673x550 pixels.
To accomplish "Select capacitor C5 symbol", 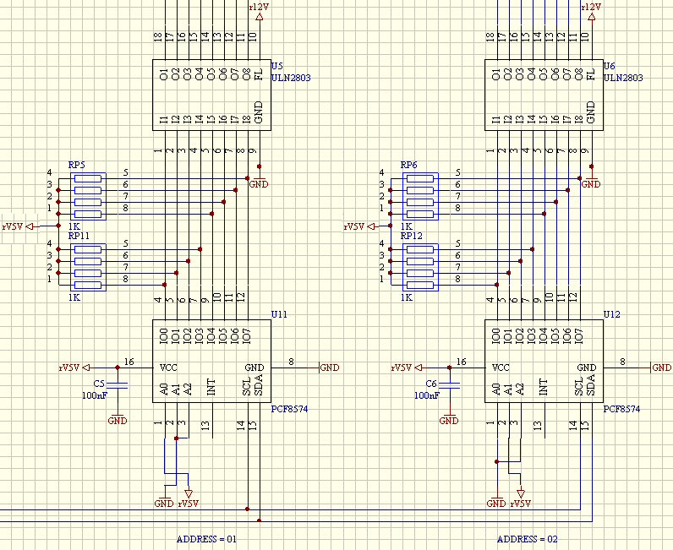I will click(118, 384).
